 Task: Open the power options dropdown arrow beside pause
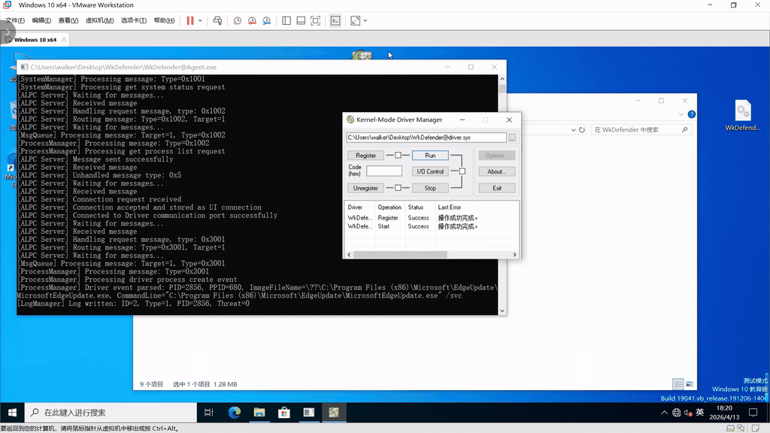[200, 20]
